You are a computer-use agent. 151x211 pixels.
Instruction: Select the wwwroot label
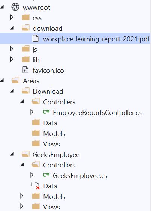(37, 8)
